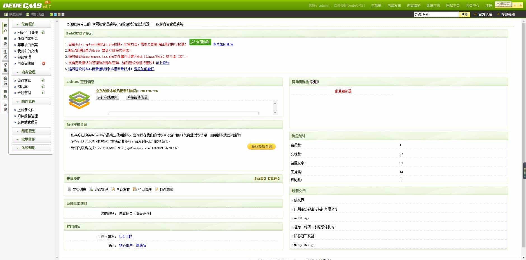Click the 进行在线更新 button

pyautogui.click(x=107, y=97)
